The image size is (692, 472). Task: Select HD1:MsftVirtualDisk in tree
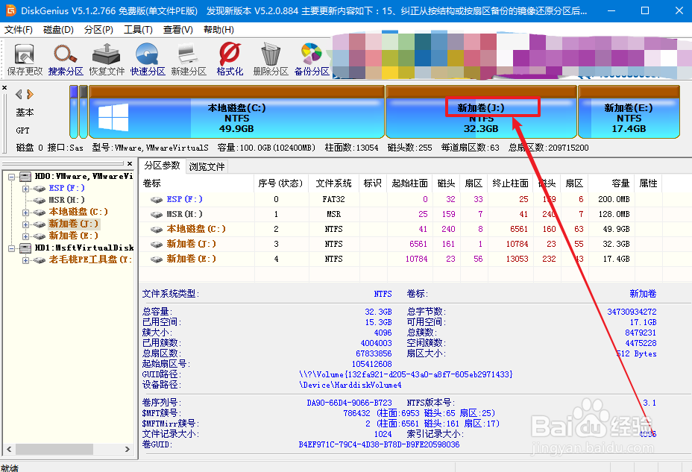pos(84,248)
